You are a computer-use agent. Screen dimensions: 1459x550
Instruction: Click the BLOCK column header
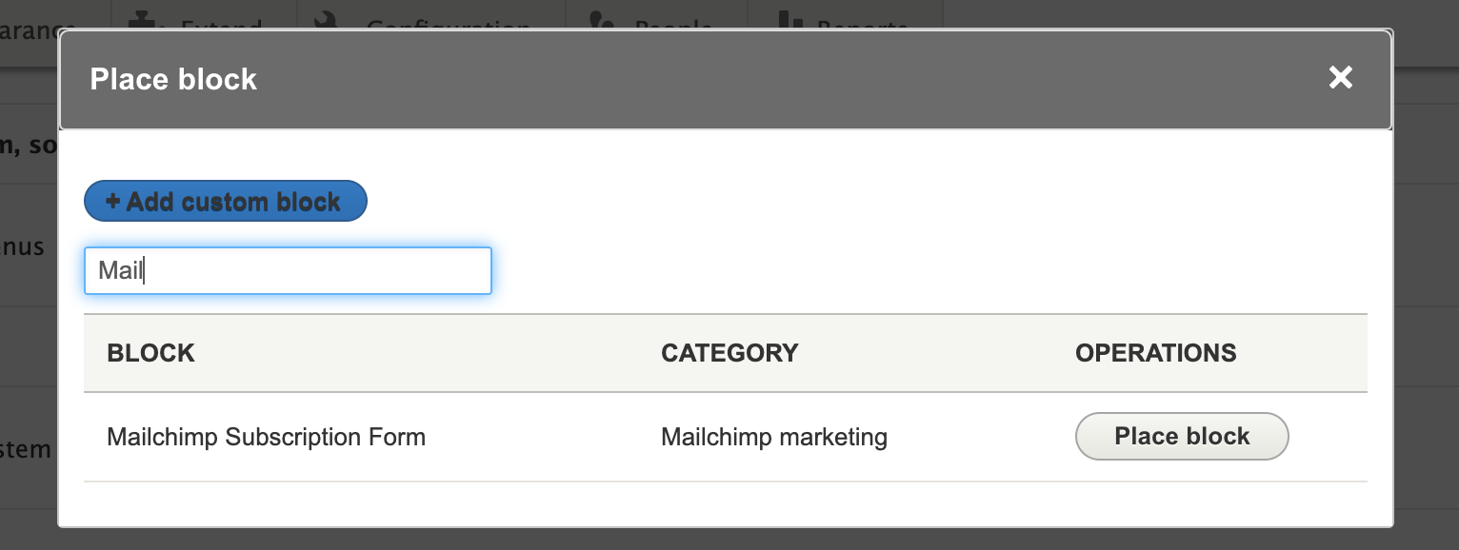point(150,353)
